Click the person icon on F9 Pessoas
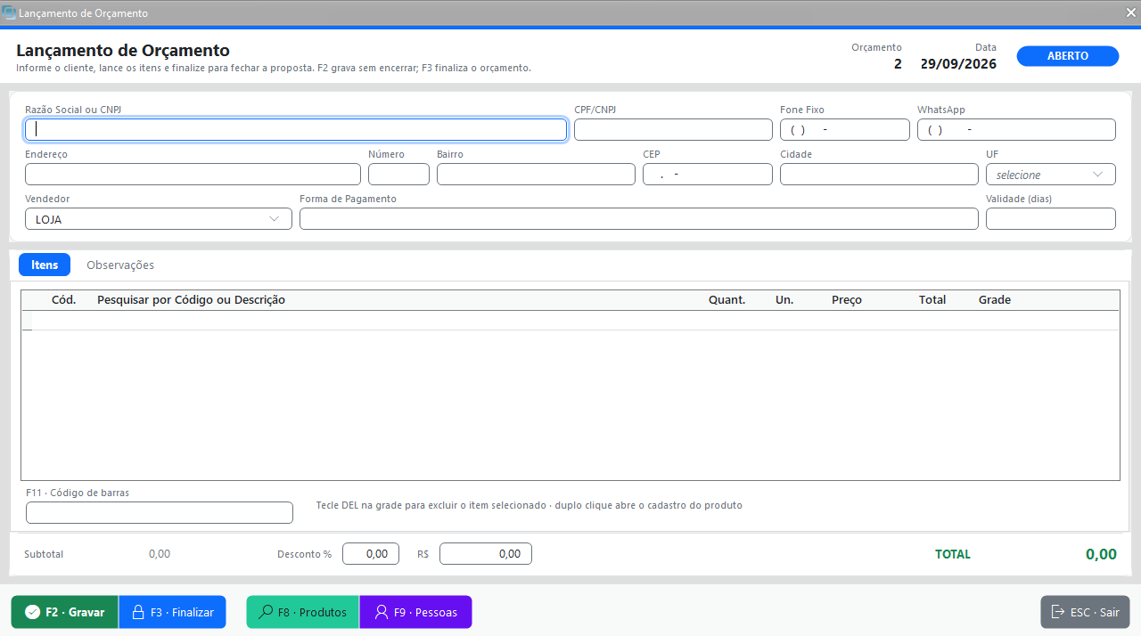Screen dimensions: 1141x636 click(382, 612)
